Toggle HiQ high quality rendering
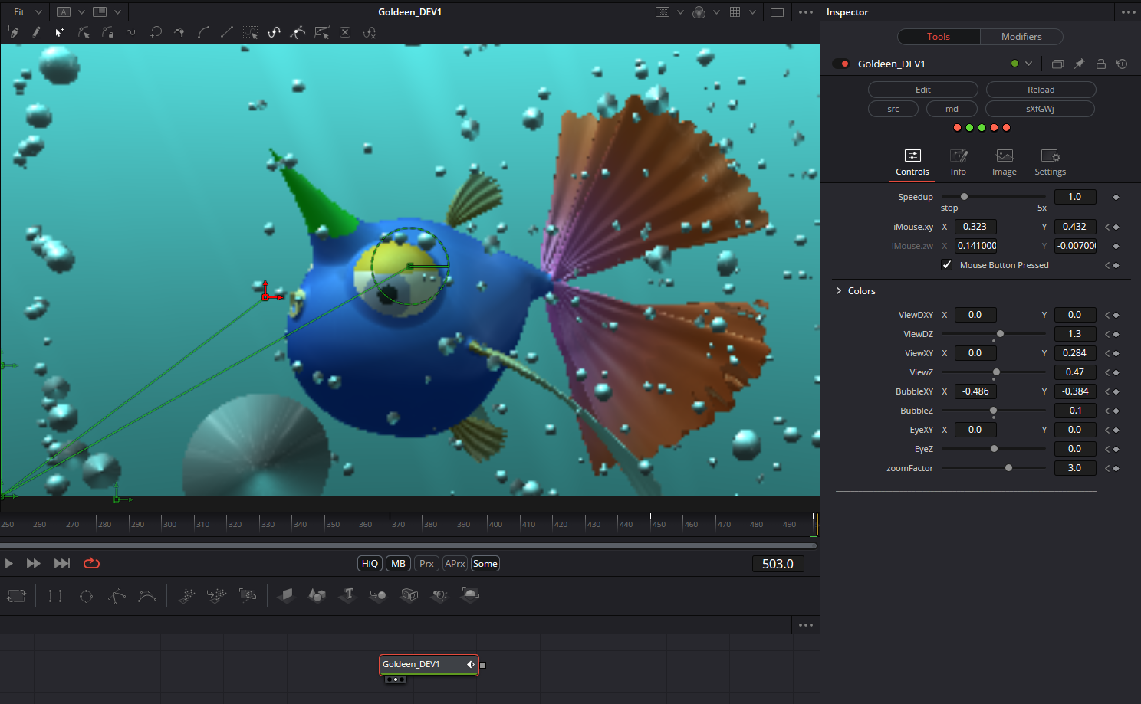The height and width of the screenshot is (704, 1141). point(370,564)
